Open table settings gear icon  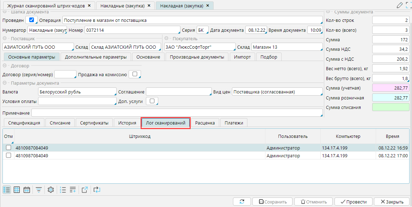50,190
